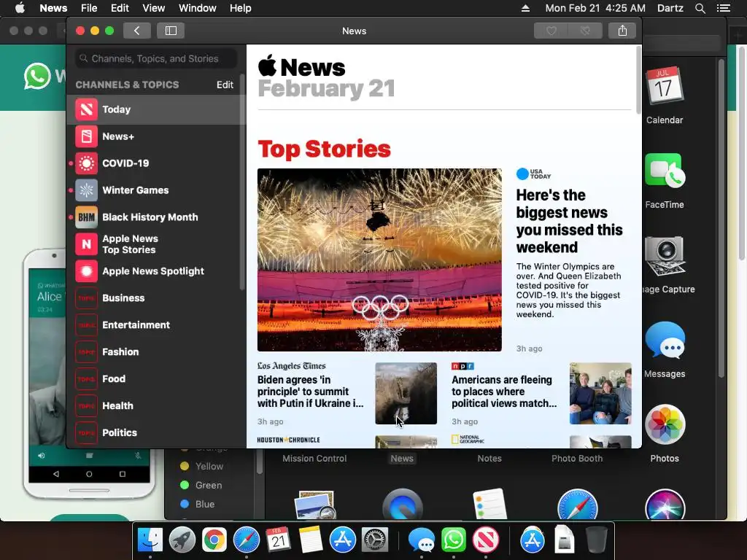Open Apple News Spotlight icon
The height and width of the screenshot is (560, 747).
tap(86, 271)
